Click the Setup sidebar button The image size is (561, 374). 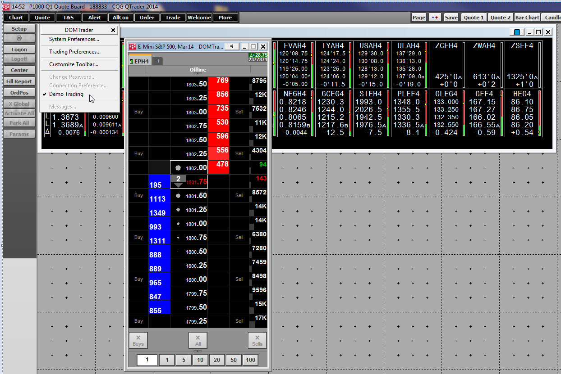[19, 29]
